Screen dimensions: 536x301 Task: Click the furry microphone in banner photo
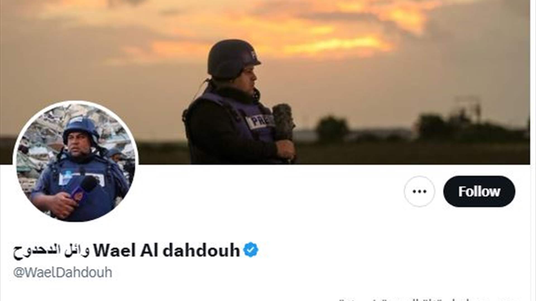[x=283, y=123]
